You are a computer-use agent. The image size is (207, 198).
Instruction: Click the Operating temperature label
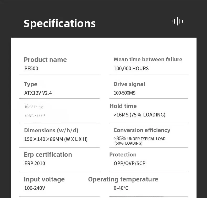coord(123,179)
